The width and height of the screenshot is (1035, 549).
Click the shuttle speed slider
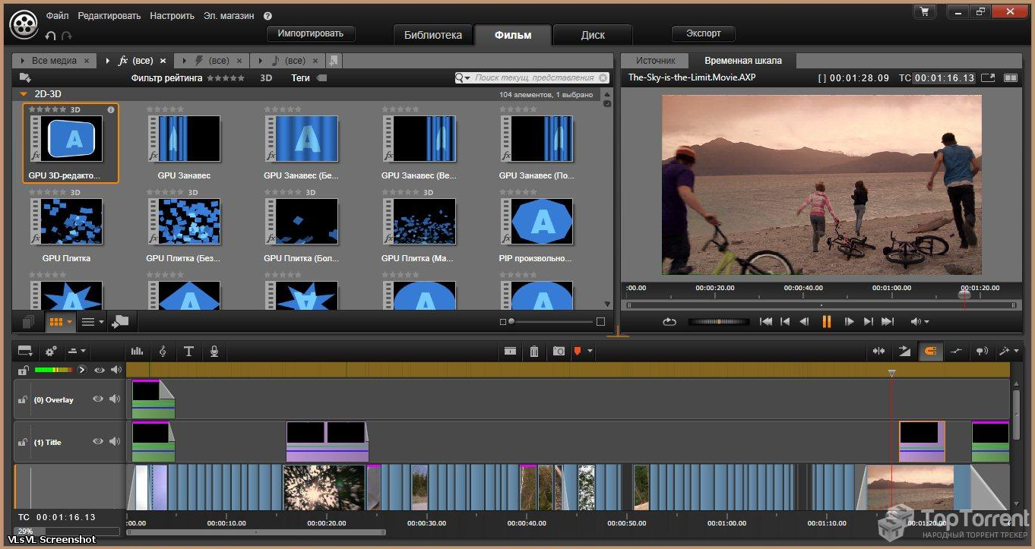[x=718, y=322]
